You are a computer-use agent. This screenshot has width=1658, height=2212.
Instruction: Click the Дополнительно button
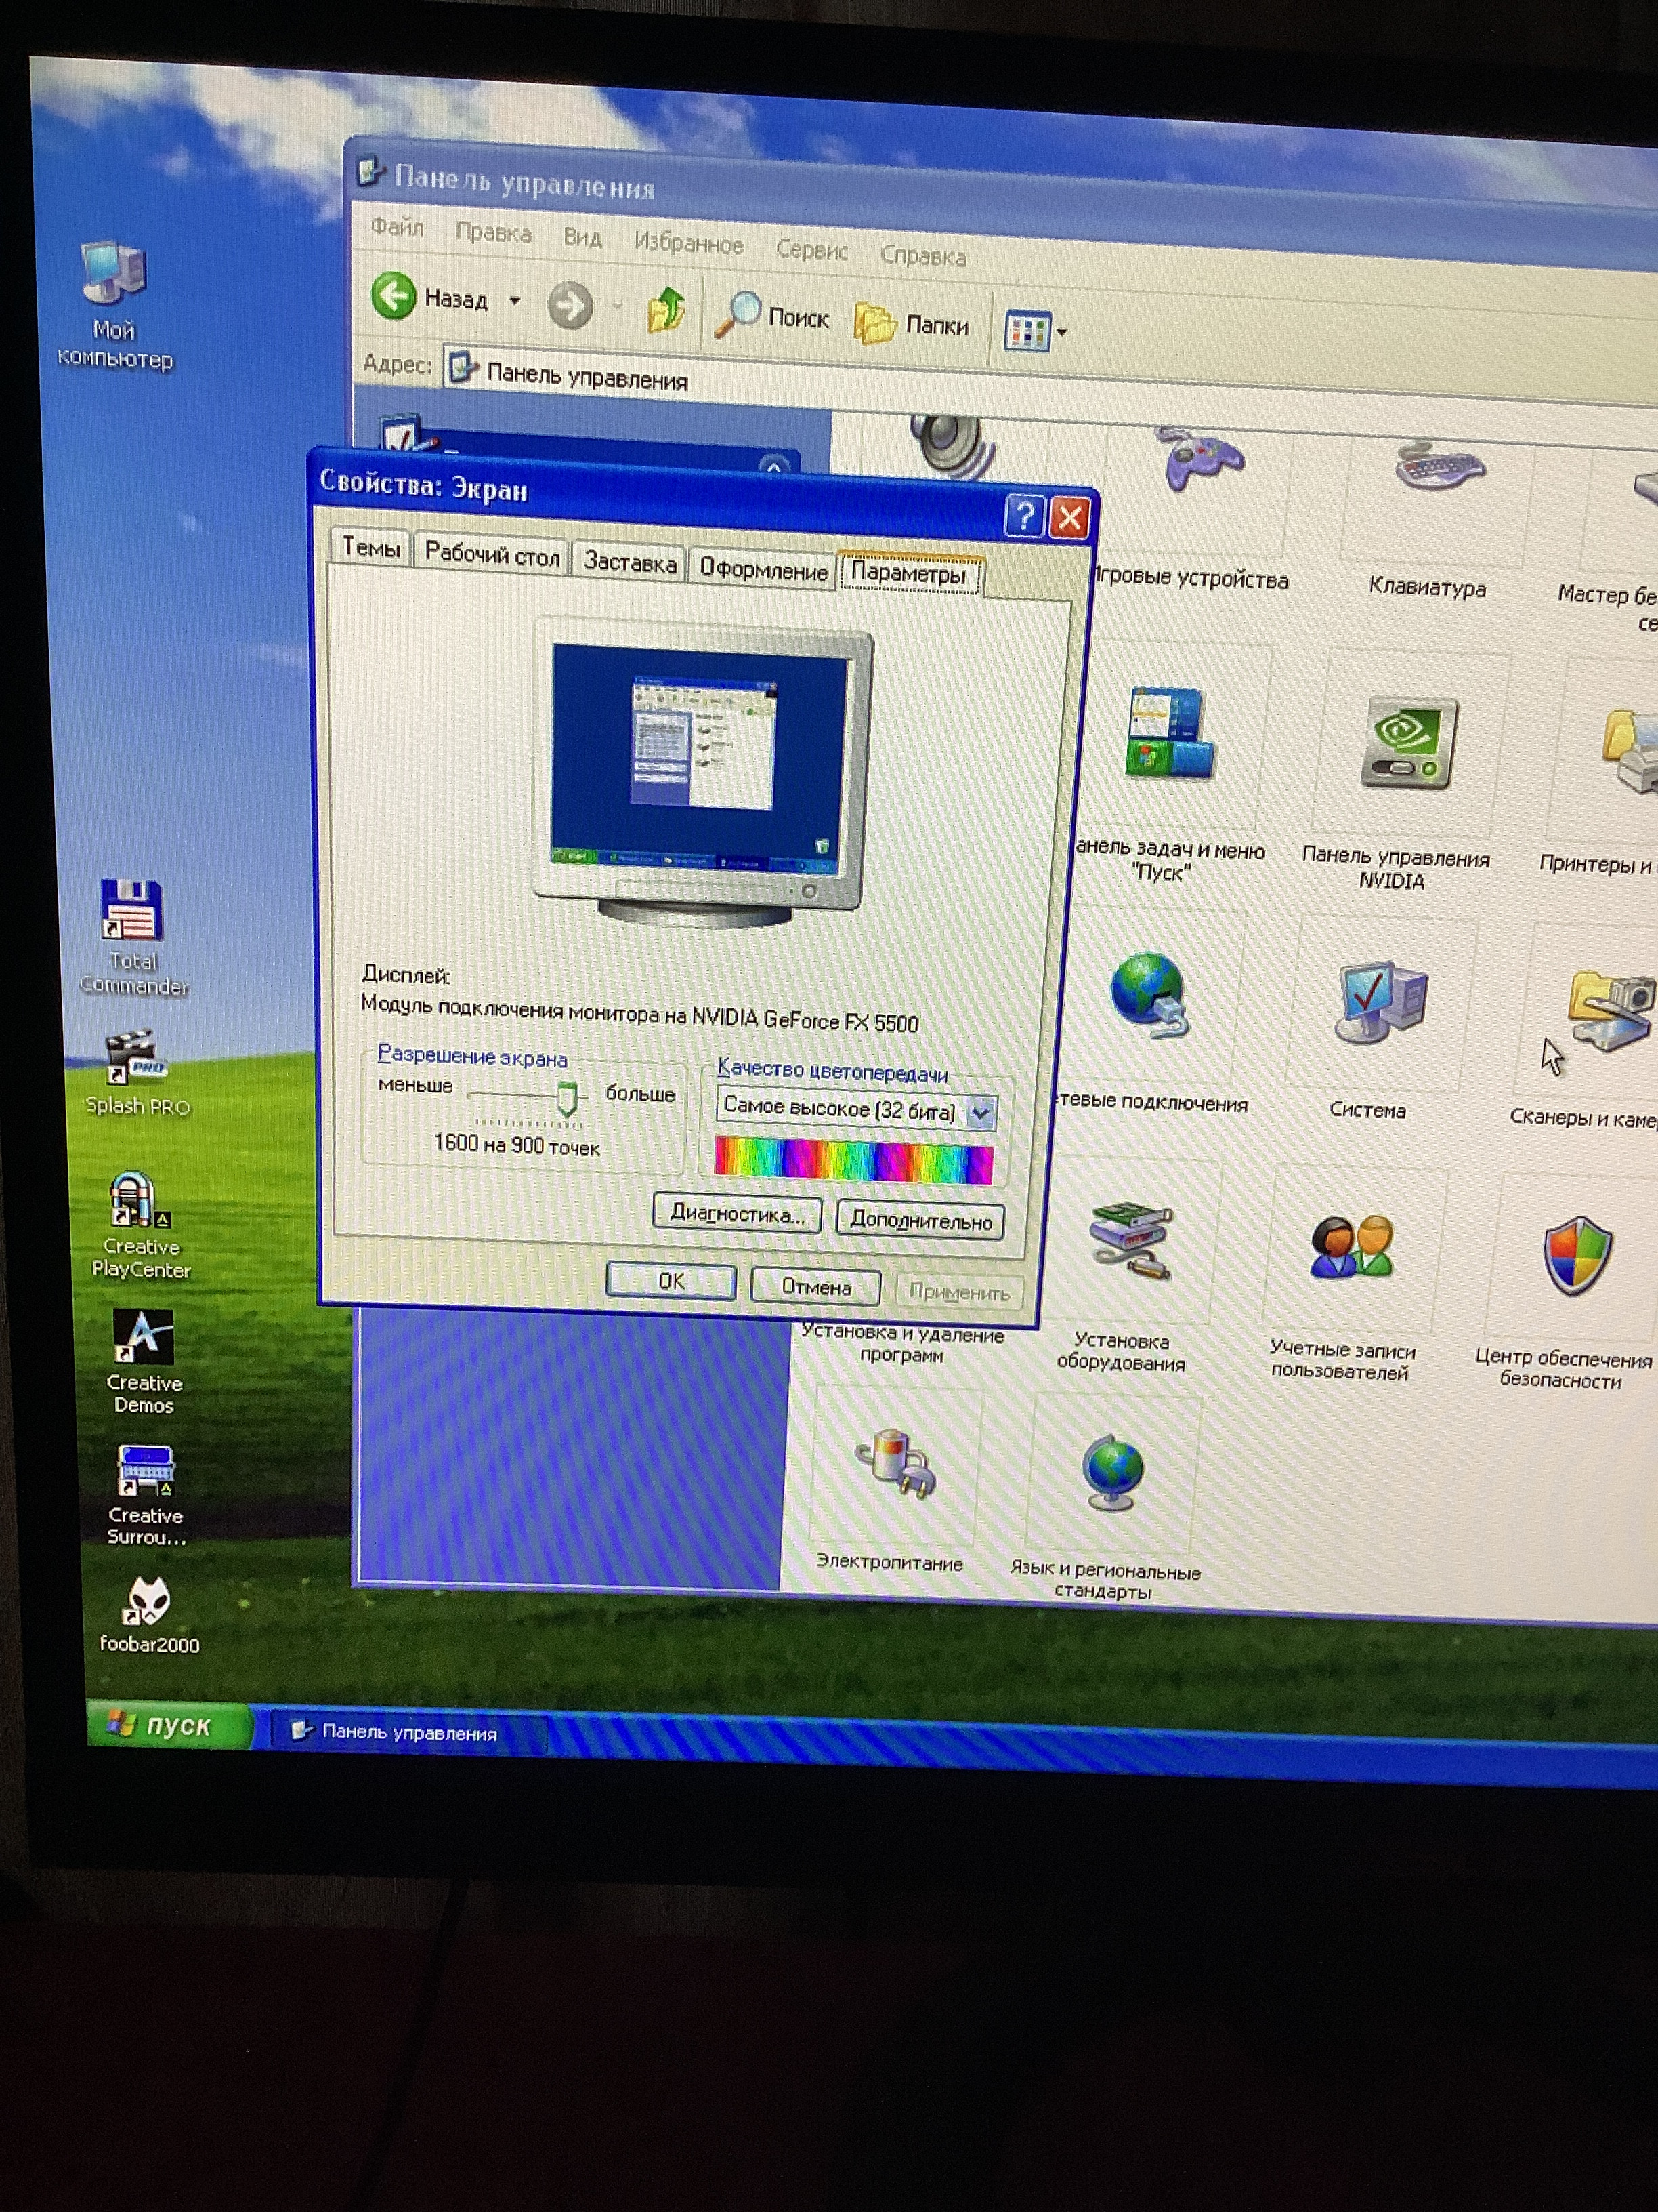tap(920, 1221)
